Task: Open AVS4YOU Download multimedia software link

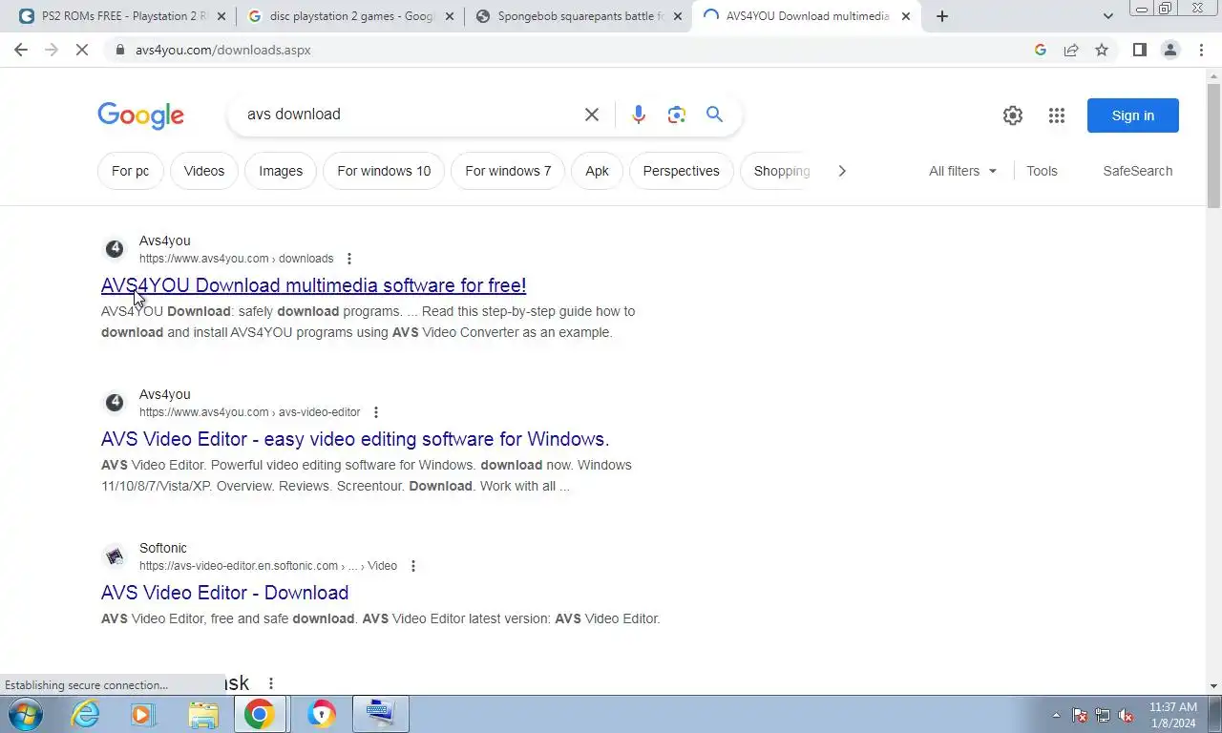Action: (313, 285)
